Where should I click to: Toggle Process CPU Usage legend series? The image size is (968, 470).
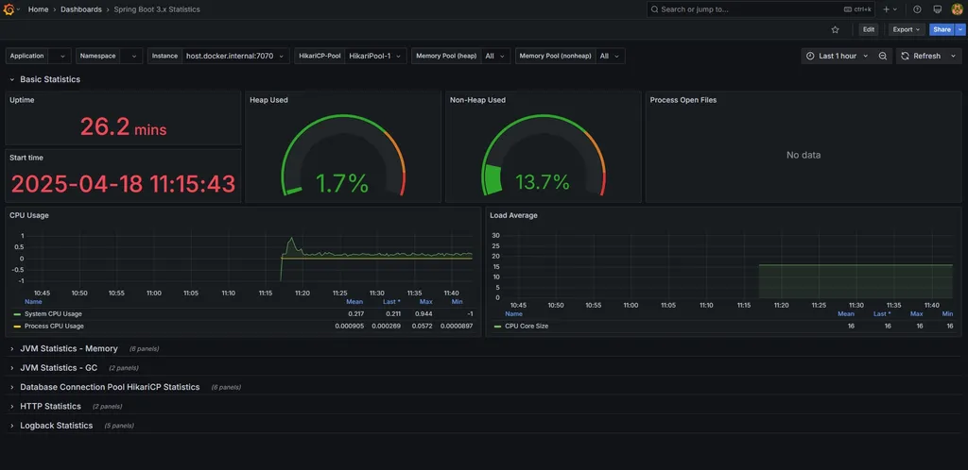tap(54, 326)
